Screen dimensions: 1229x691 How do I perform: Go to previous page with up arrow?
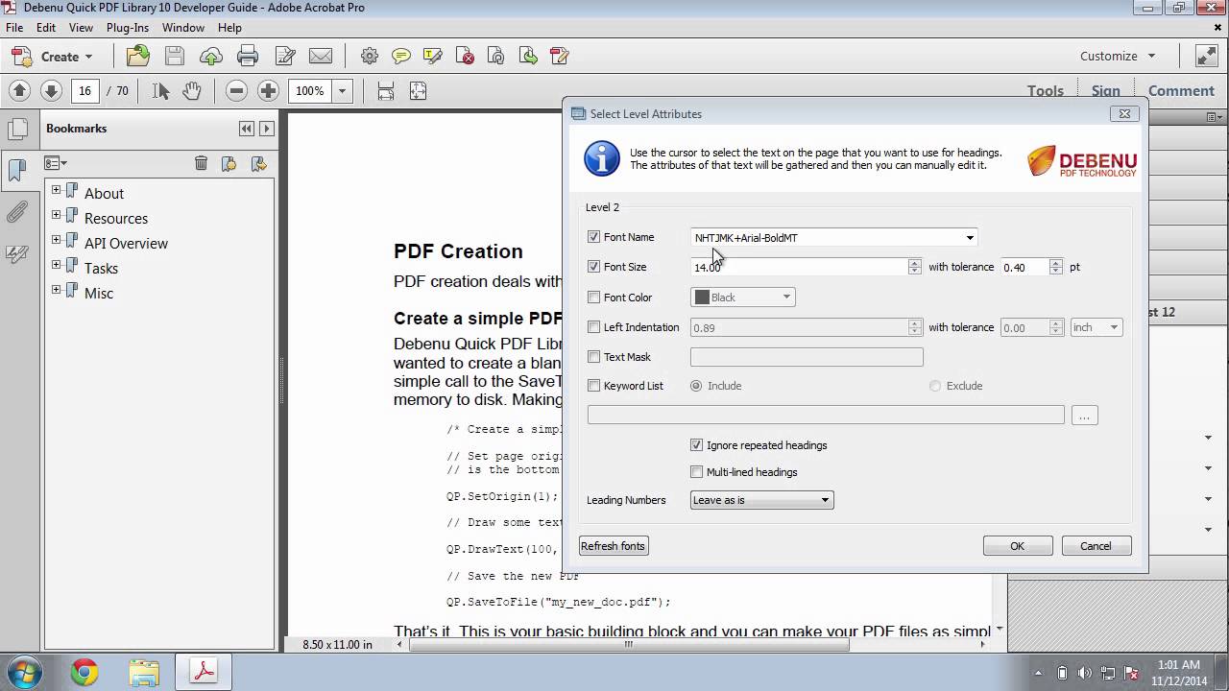pyautogui.click(x=19, y=90)
